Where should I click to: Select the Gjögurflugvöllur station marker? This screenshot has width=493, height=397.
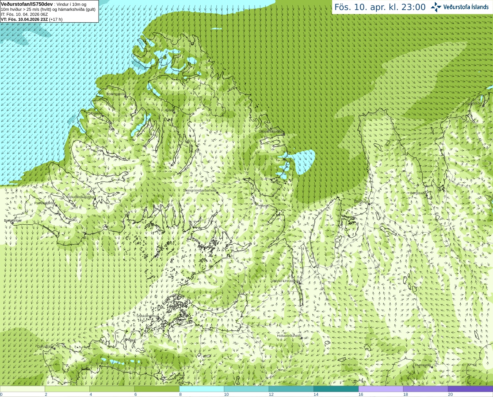(x=283, y=134)
